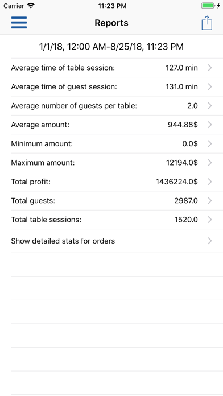Tap chevron next to Total guests
This screenshot has width=223, height=396.
(x=209, y=200)
